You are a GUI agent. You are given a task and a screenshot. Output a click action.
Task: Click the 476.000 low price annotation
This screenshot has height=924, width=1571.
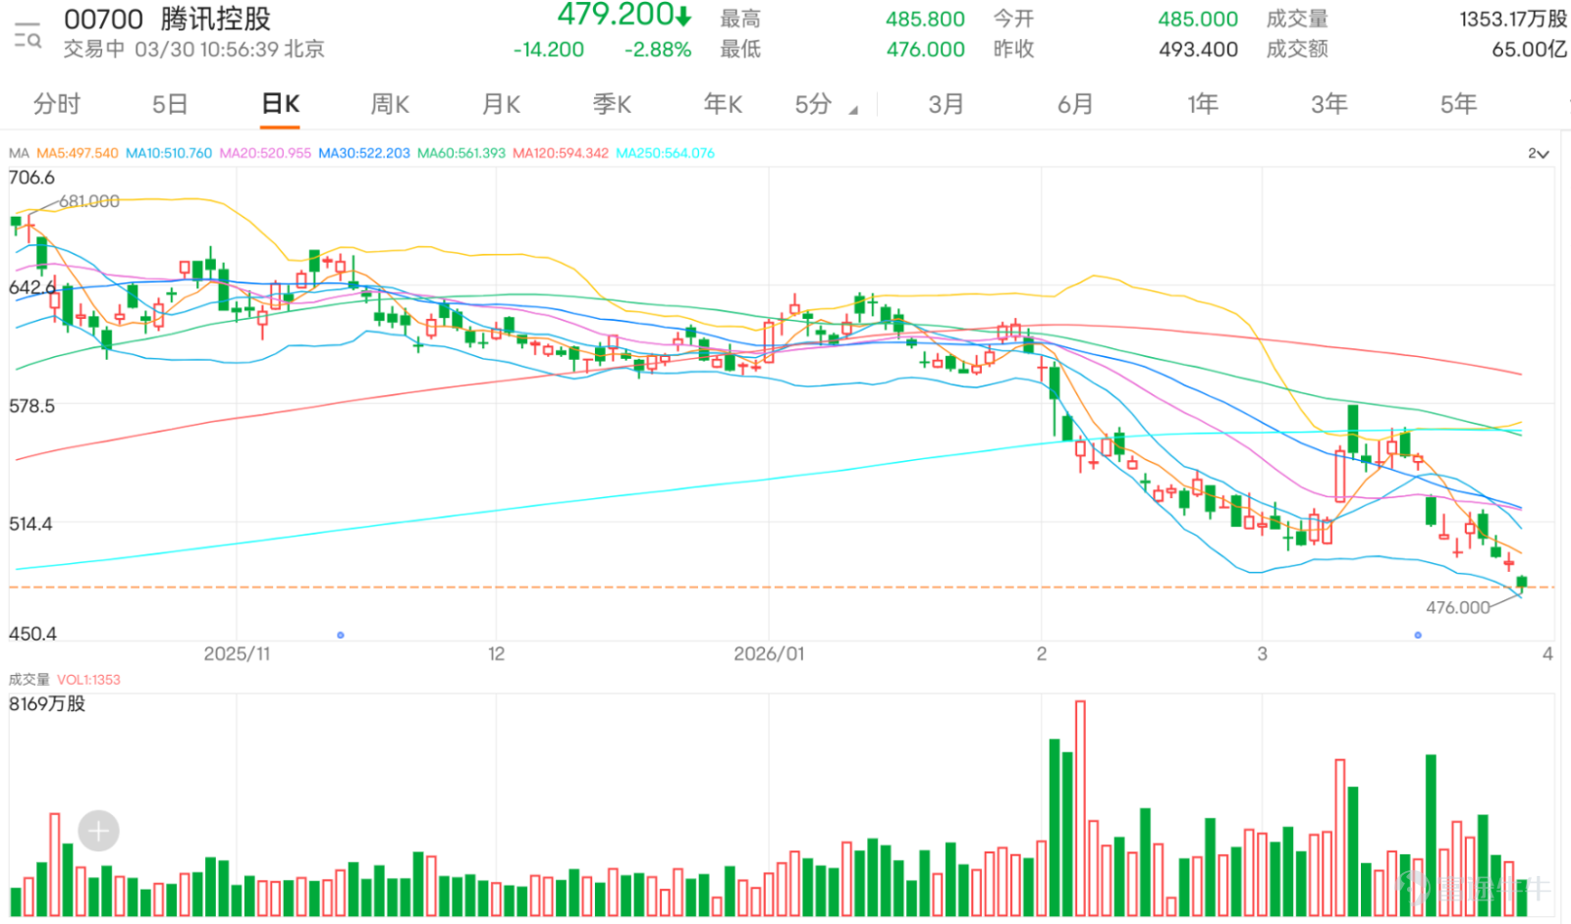point(1458,607)
